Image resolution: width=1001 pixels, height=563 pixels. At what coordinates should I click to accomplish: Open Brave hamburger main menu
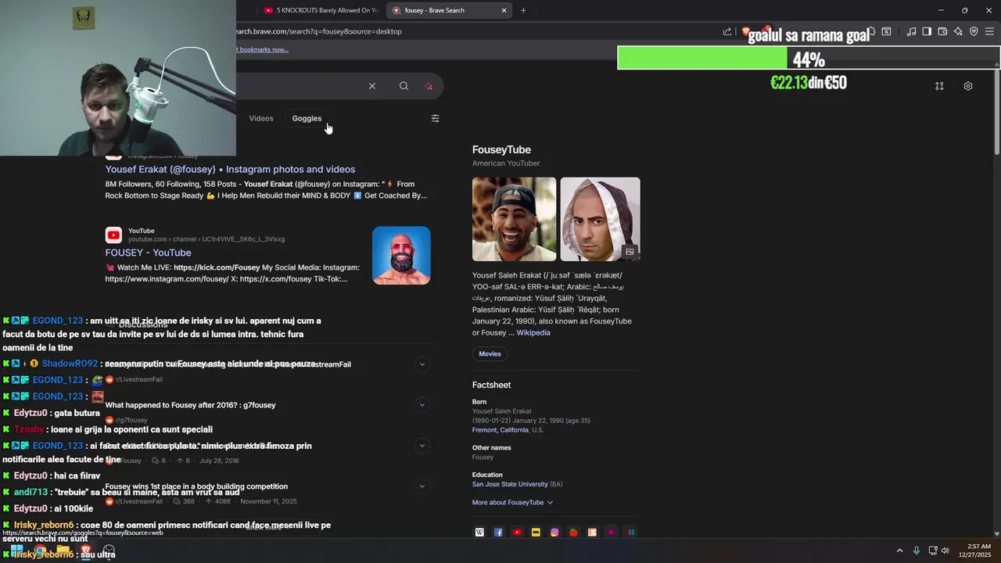tap(989, 31)
